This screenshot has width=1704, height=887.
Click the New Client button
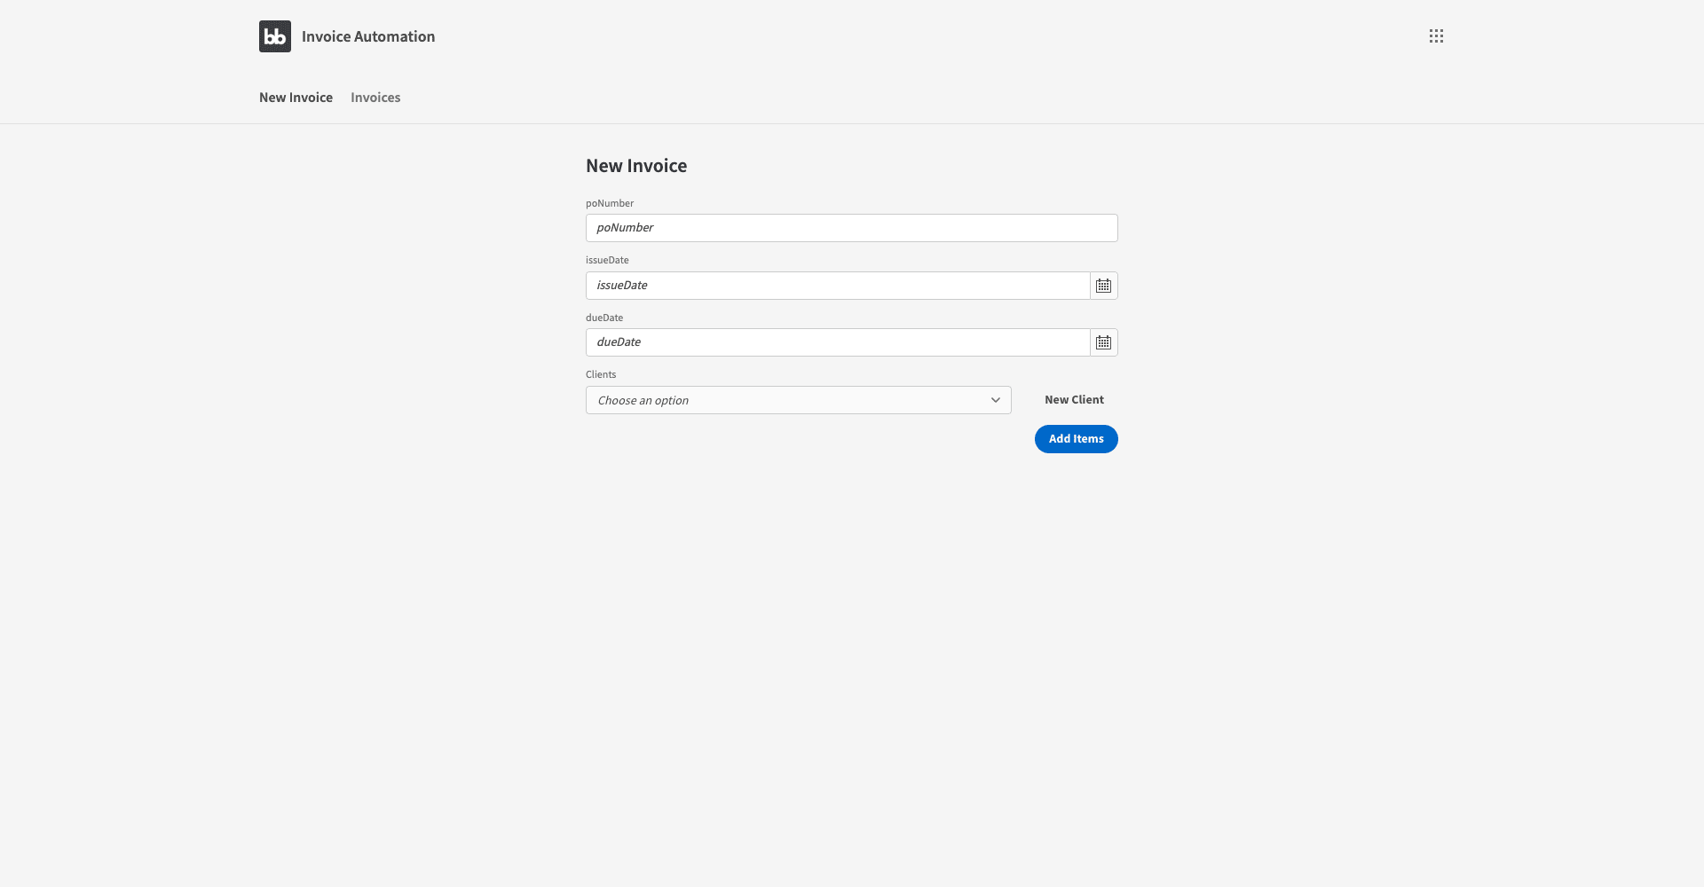(1074, 400)
